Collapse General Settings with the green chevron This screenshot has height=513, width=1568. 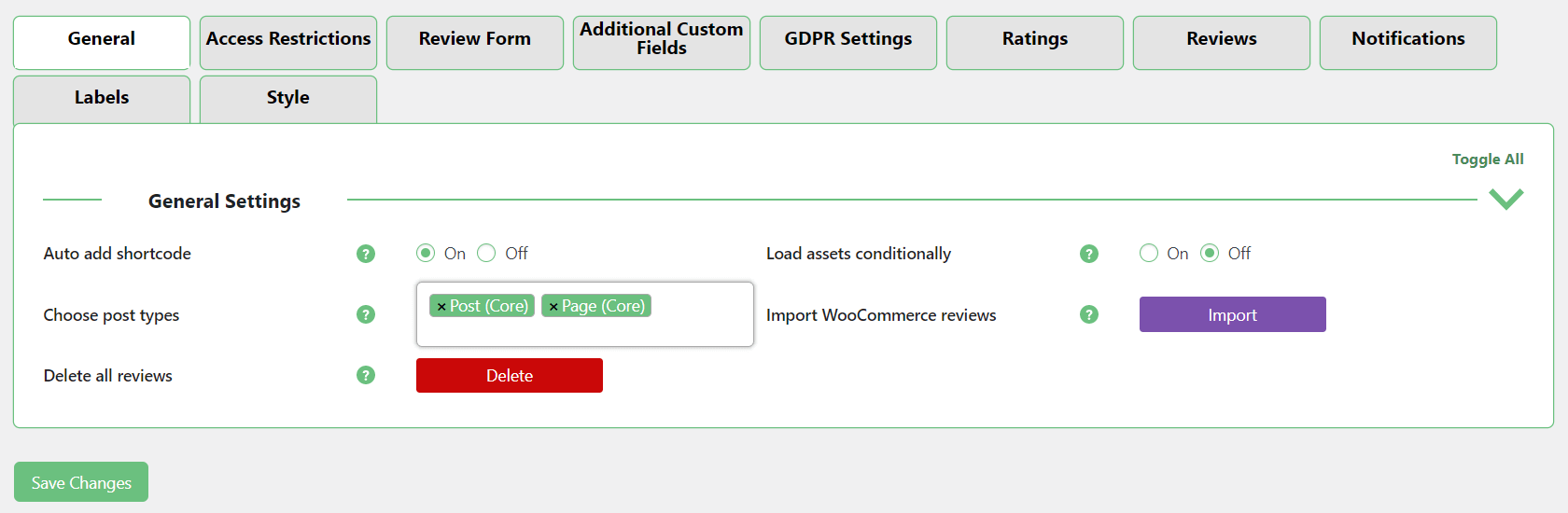(x=1505, y=199)
